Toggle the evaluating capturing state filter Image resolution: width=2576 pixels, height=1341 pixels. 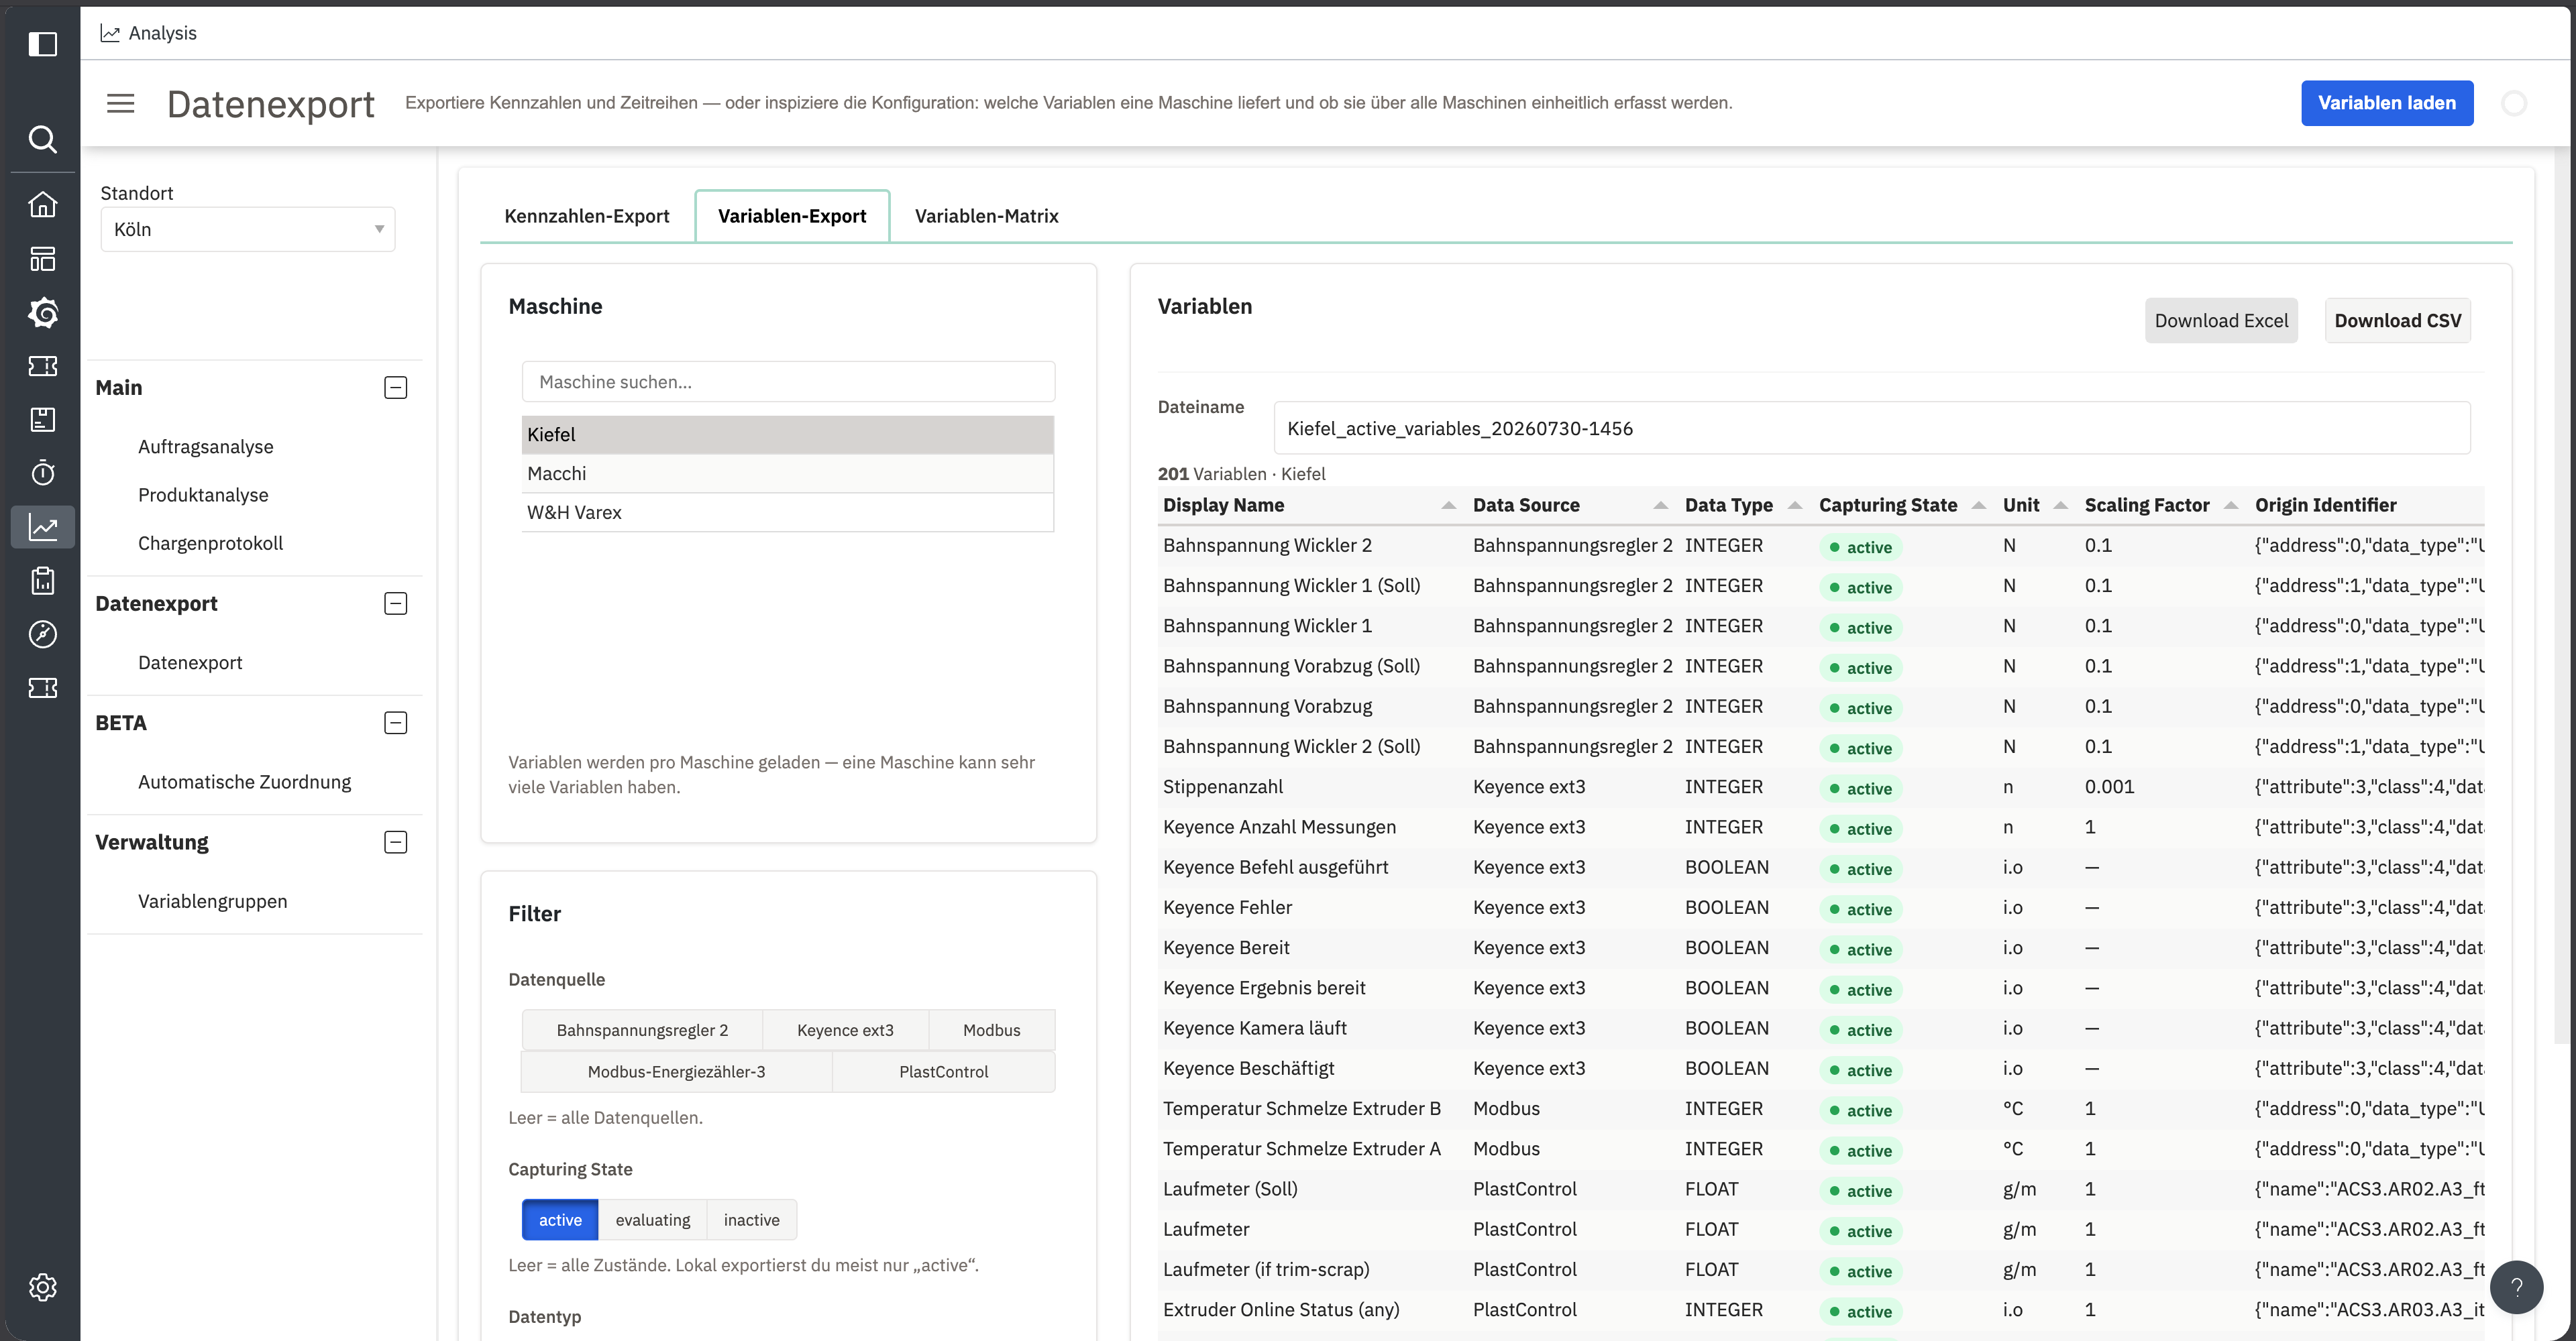click(653, 1220)
